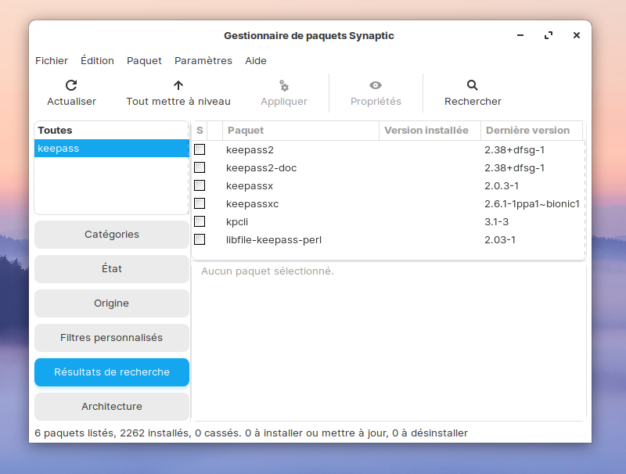
Task: Minimize the Synaptic window
Action: (520, 35)
